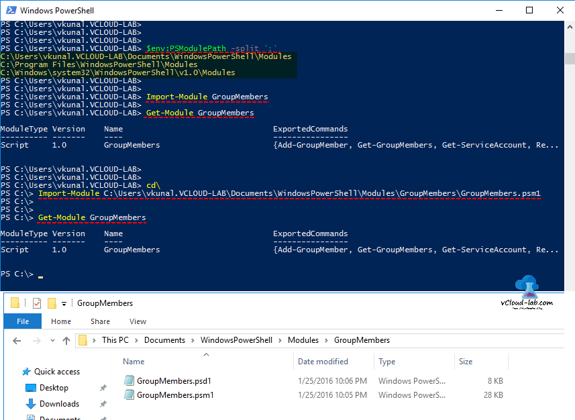This screenshot has height=420, width=575.
Task: Navigate to Documents via the breadcrumb
Action: (164, 340)
